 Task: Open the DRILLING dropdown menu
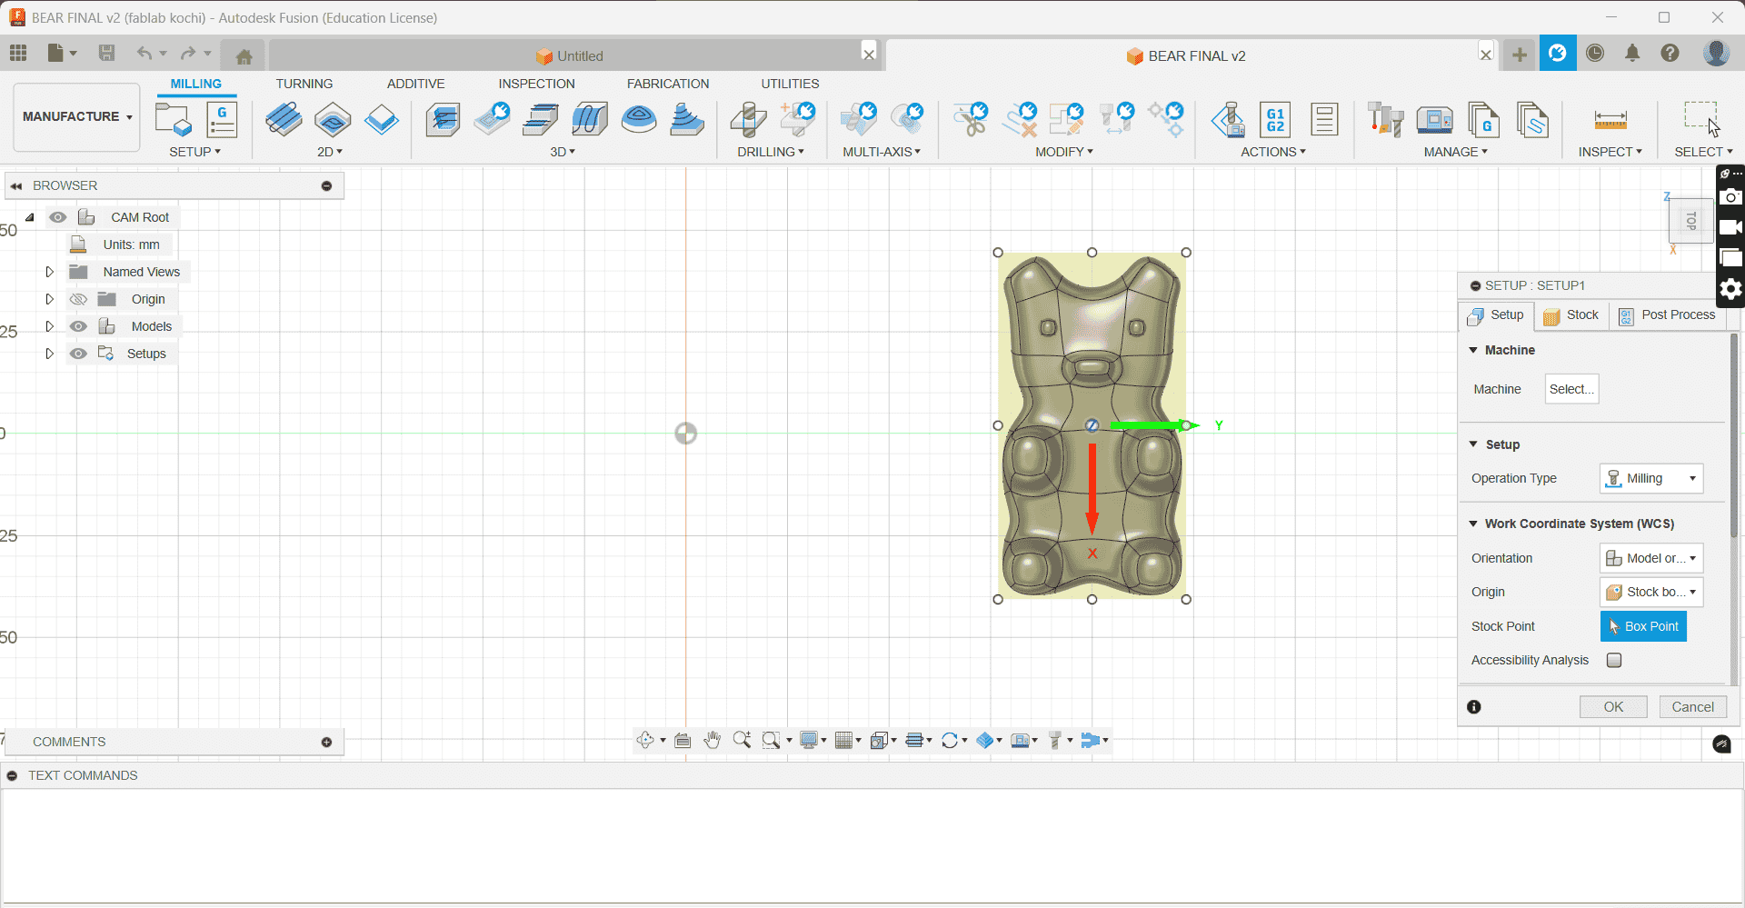point(771,152)
